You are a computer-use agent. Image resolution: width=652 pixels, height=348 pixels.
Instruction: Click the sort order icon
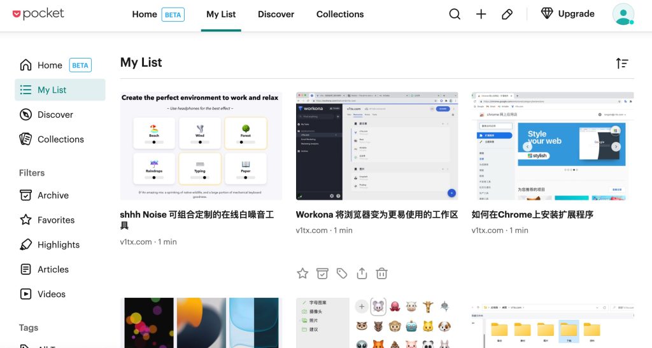coord(622,63)
